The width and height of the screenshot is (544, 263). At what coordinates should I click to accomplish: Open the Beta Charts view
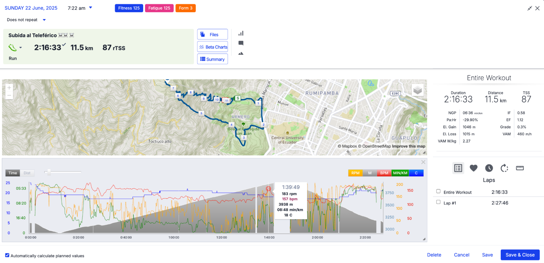click(x=213, y=47)
